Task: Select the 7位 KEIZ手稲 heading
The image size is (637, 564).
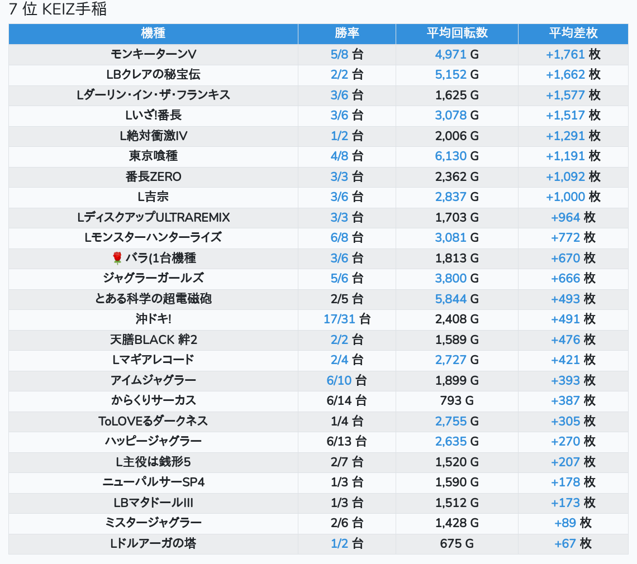Action: pos(58,9)
